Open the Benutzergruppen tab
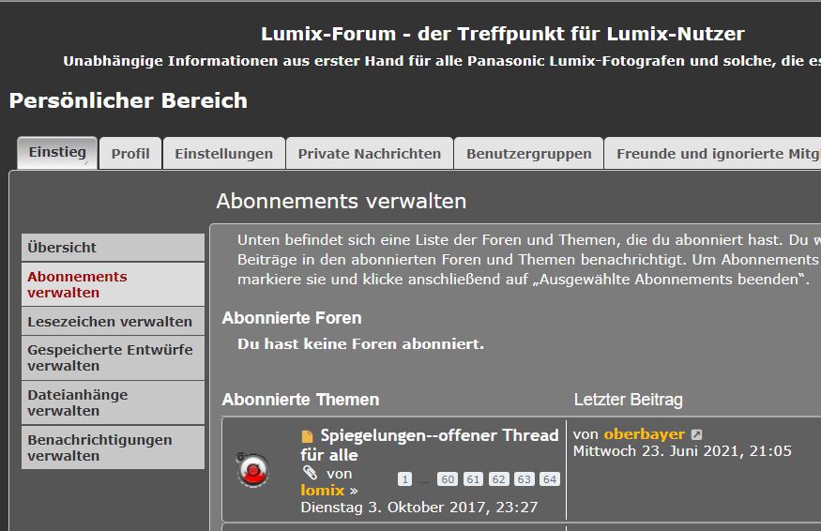Viewport: 821px width, 531px height. [x=529, y=154]
